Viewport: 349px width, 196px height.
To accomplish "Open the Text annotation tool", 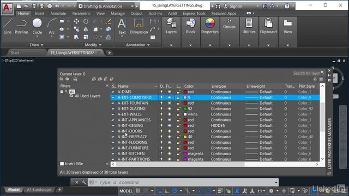I will pos(122,26).
